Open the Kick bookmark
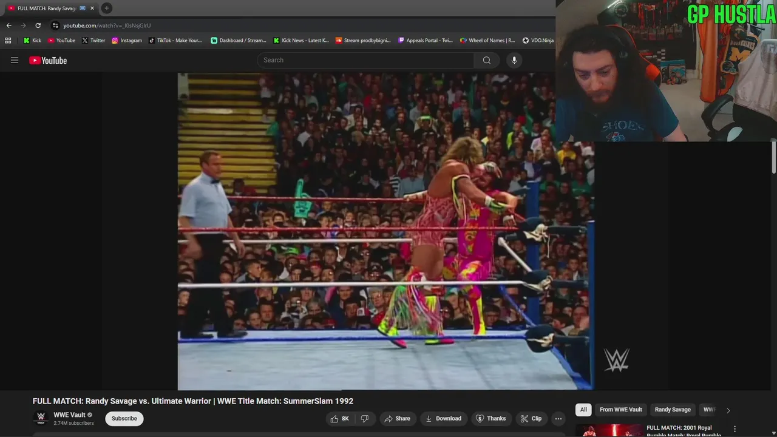 [32, 41]
